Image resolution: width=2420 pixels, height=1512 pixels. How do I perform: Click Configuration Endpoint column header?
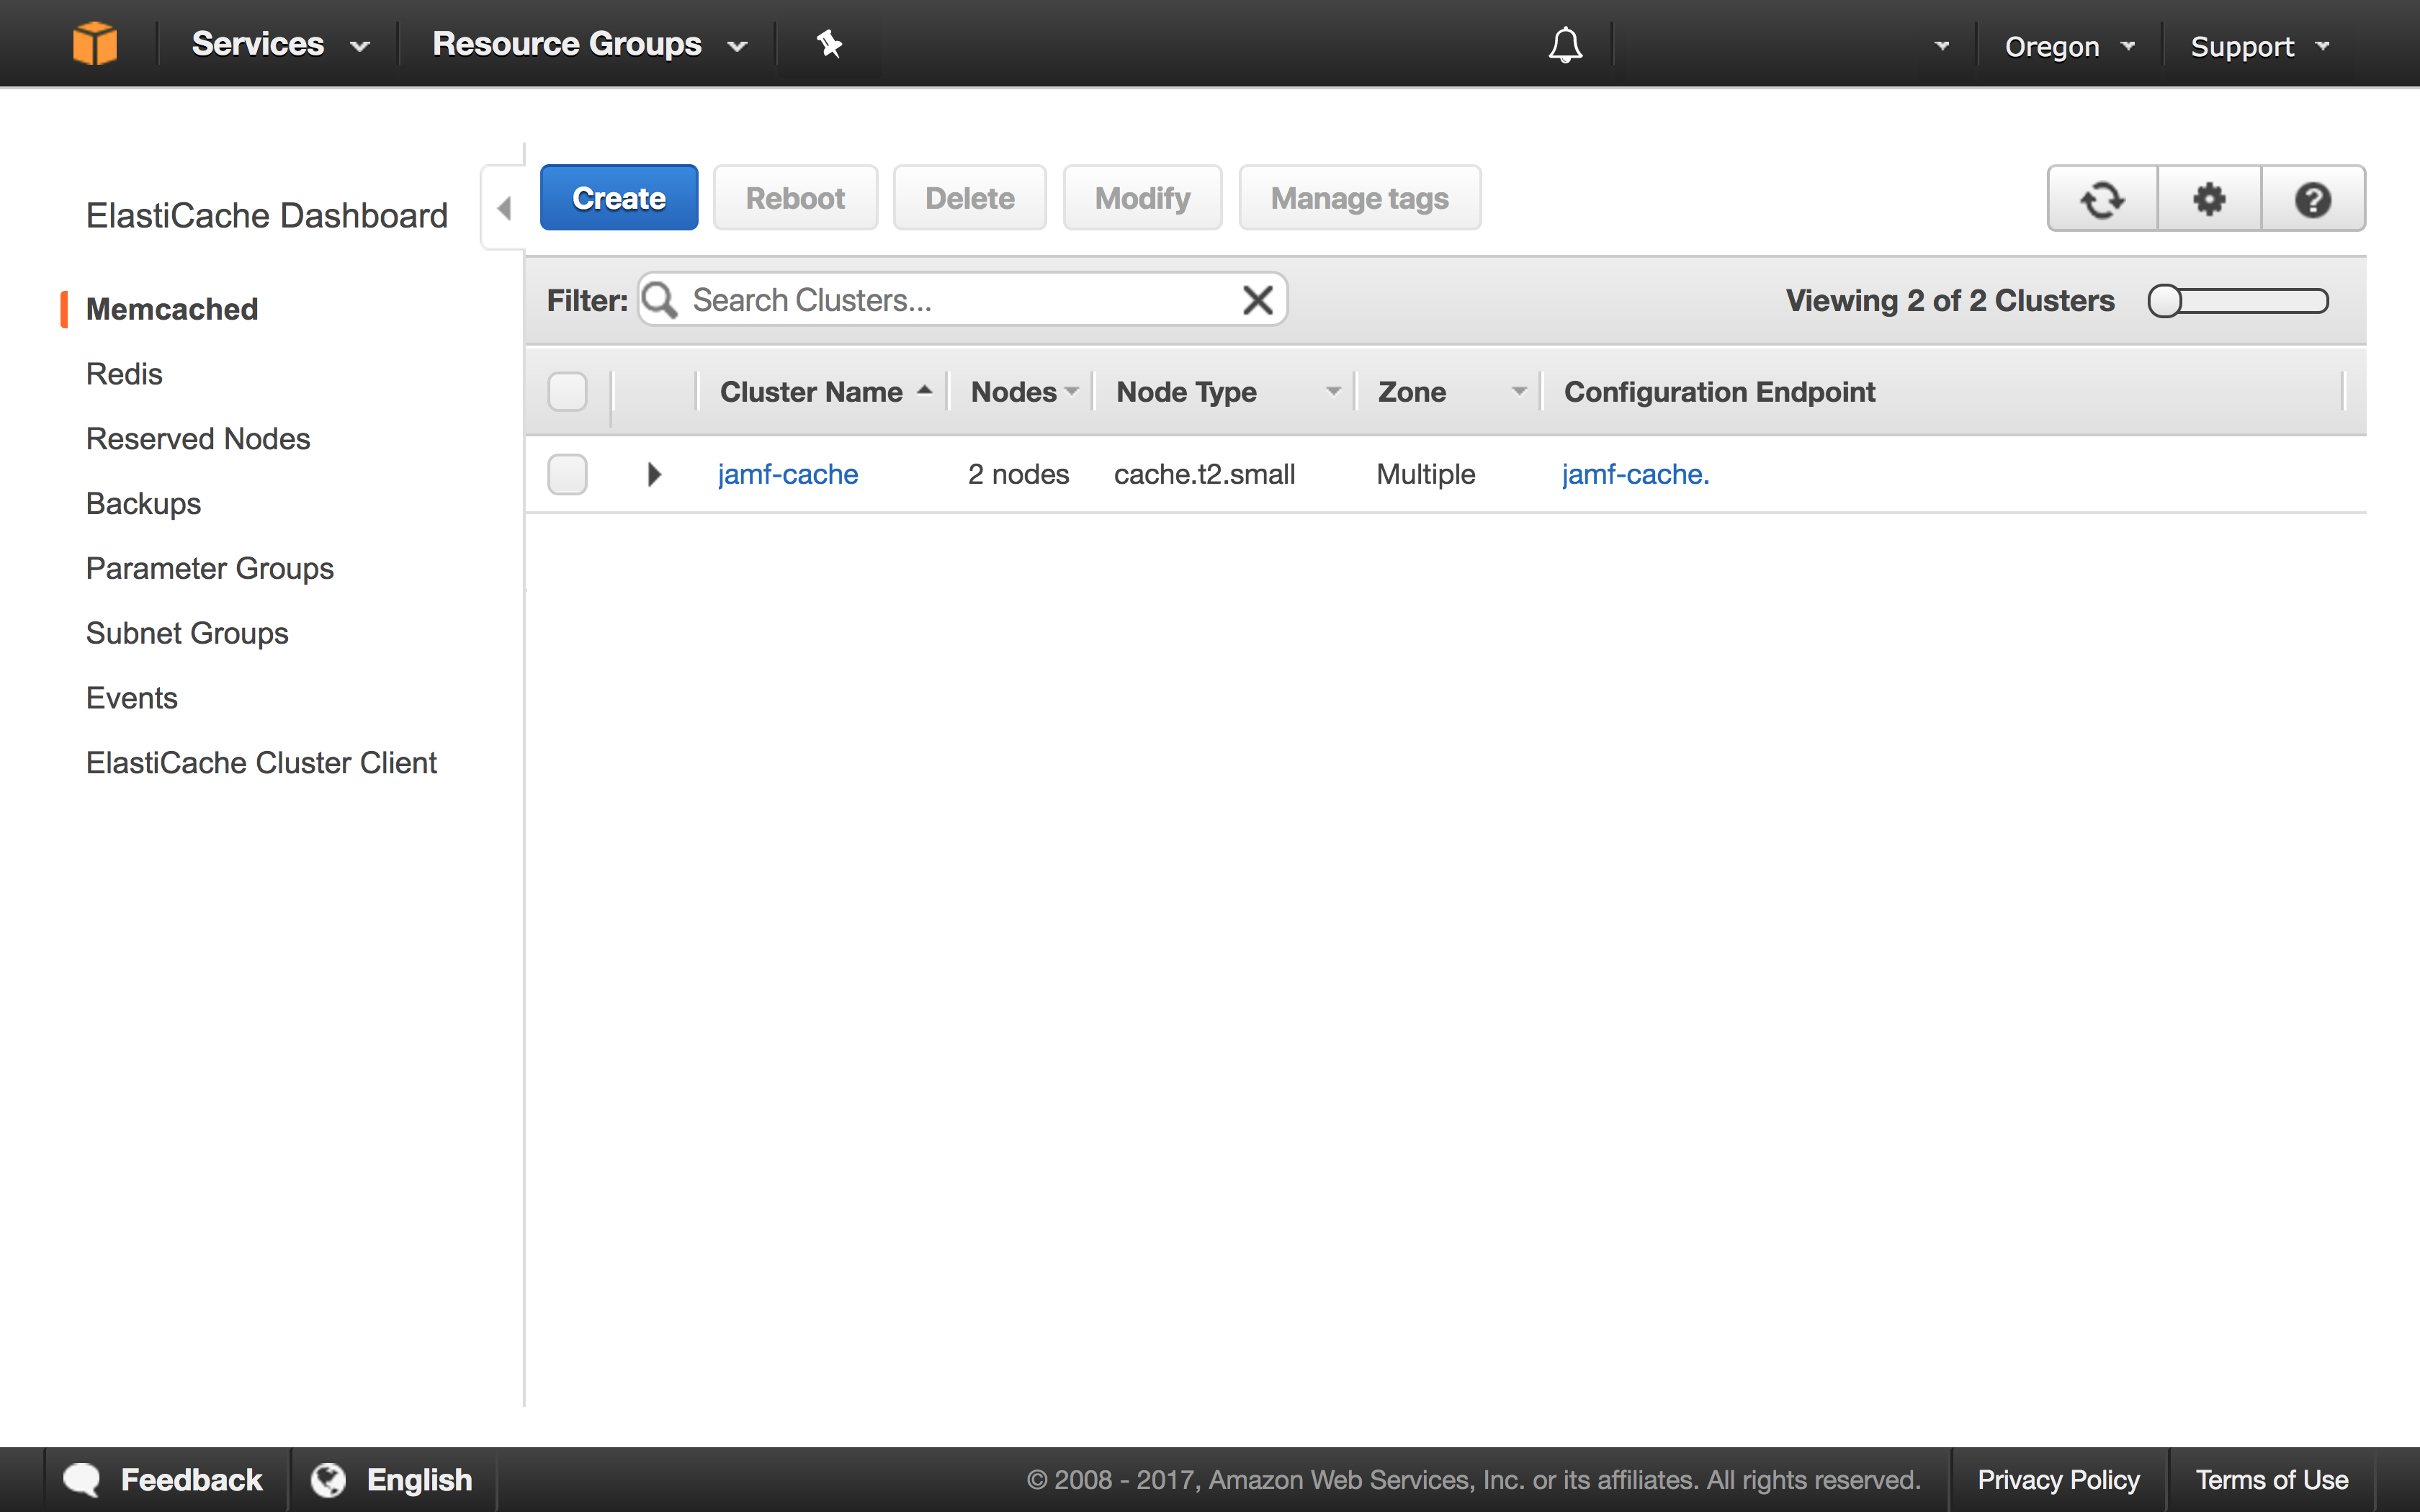(x=1719, y=392)
